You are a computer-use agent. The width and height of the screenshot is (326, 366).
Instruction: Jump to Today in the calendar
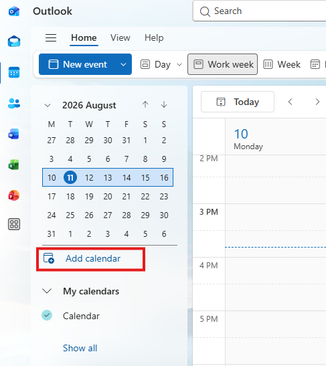238,102
